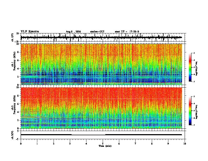
Task: Click the ch.1 frequency axis tick "4"
Action: click(18, 69)
